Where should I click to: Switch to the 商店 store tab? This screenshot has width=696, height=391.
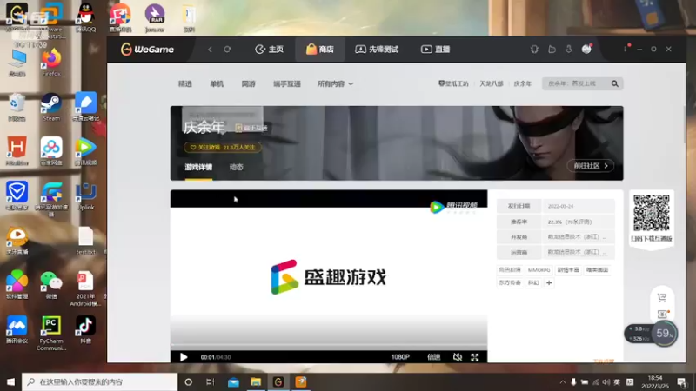coord(319,50)
